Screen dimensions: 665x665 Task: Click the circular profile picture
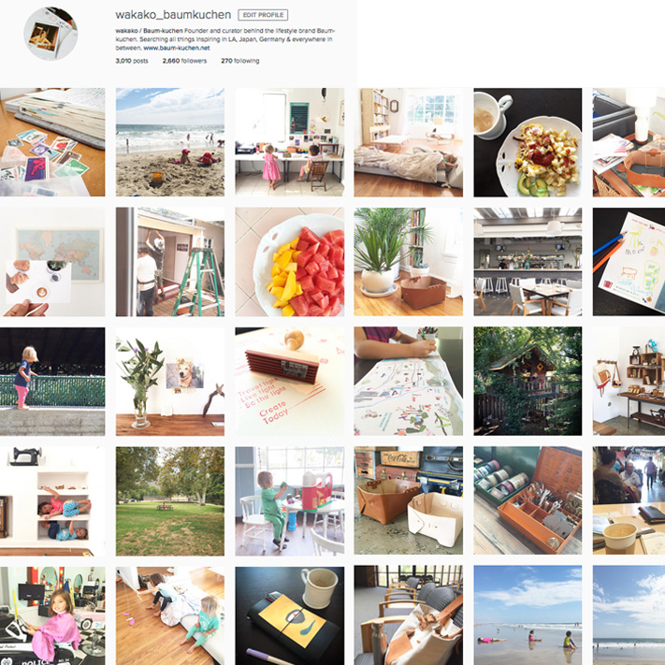click(51, 34)
